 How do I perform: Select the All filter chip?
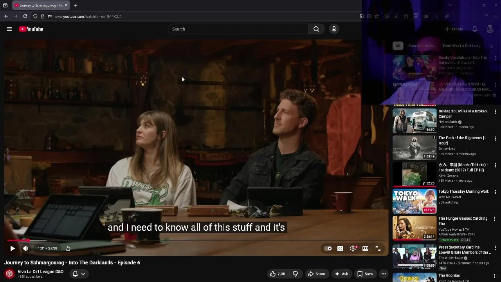(x=398, y=46)
